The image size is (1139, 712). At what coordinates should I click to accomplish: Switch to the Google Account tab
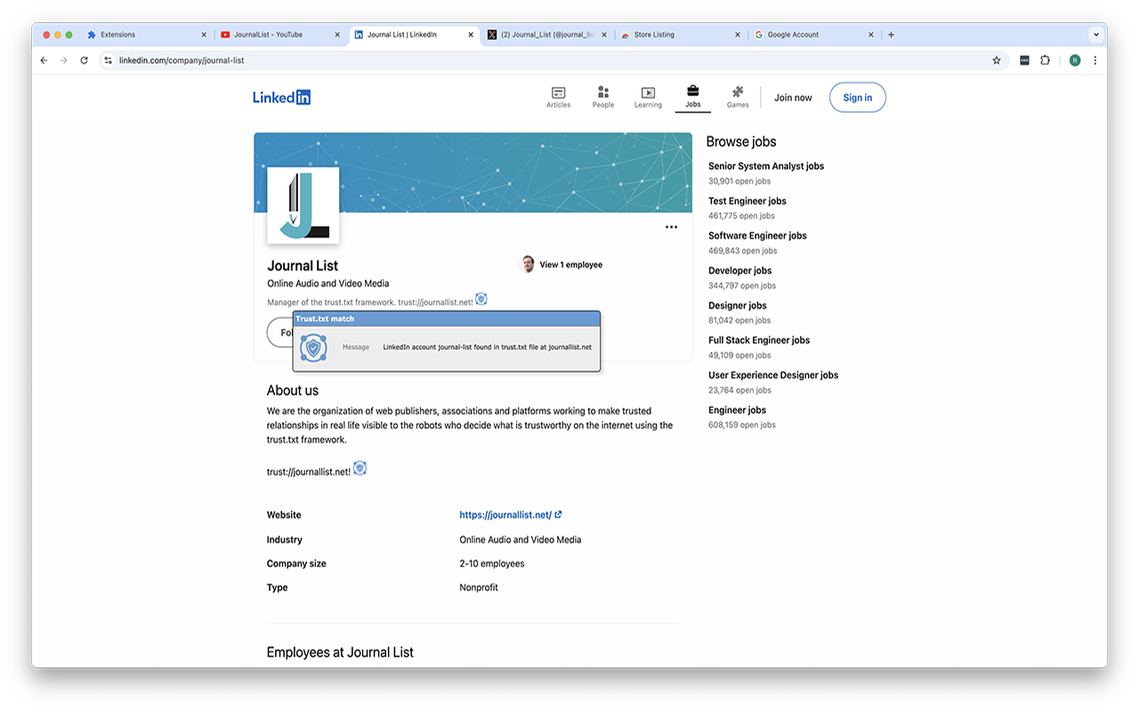pos(815,35)
